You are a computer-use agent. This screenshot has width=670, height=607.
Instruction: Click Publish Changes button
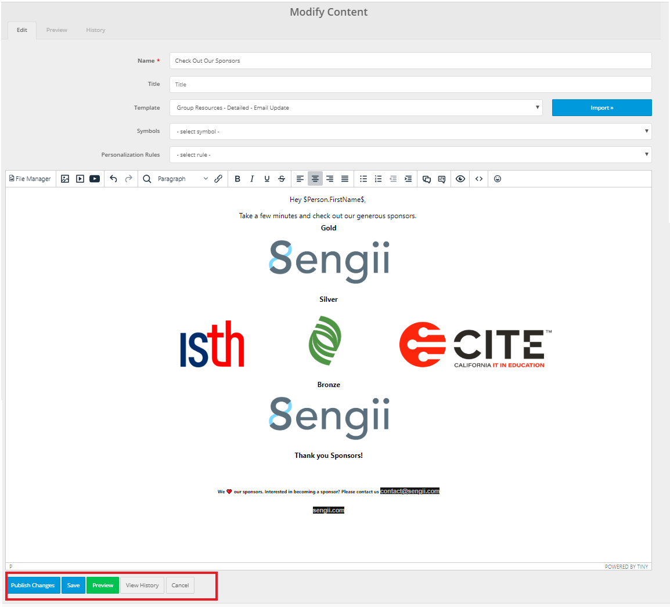click(x=33, y=585)
